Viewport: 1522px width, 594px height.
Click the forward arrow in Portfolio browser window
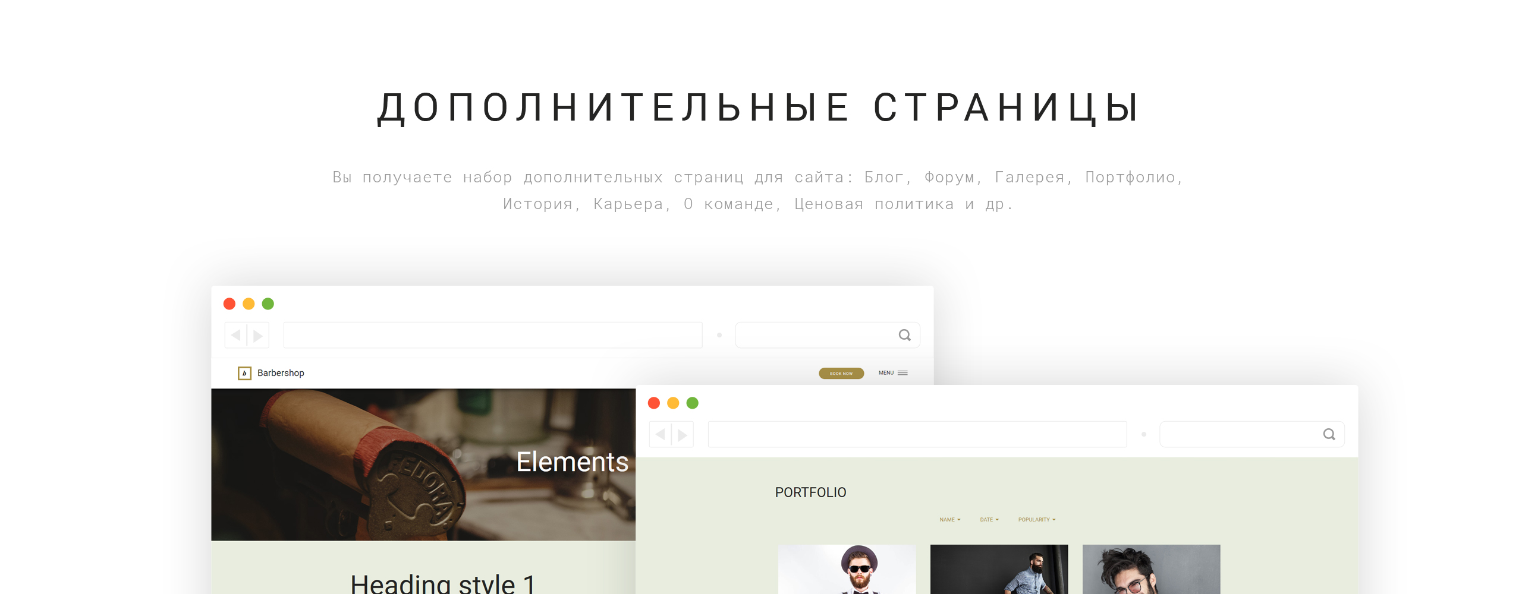pos(683,434)
